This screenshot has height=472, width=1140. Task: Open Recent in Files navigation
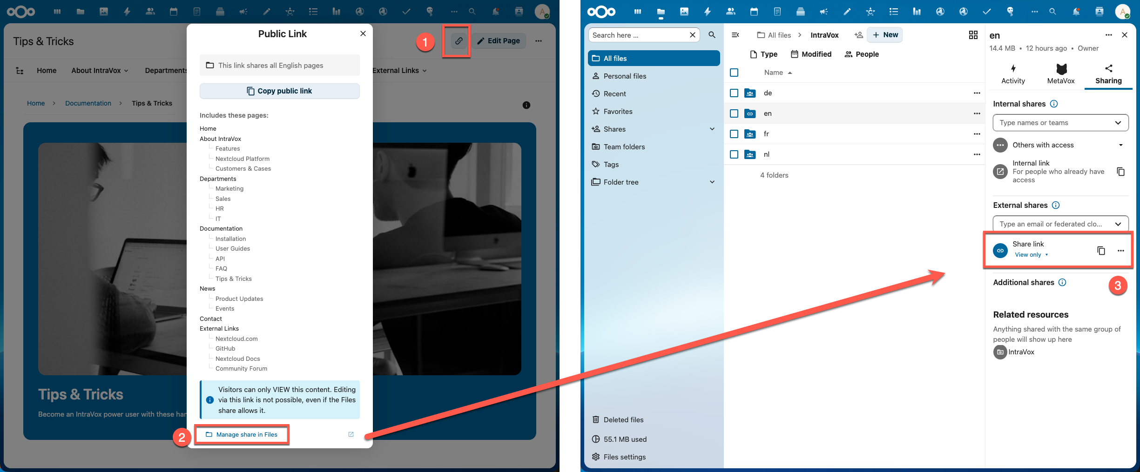654,94
